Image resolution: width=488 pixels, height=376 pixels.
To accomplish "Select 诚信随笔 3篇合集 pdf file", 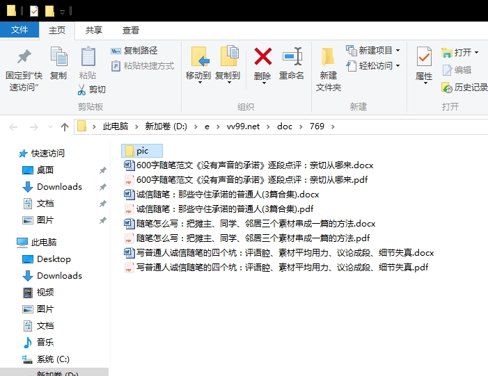I will pos(219,209).
